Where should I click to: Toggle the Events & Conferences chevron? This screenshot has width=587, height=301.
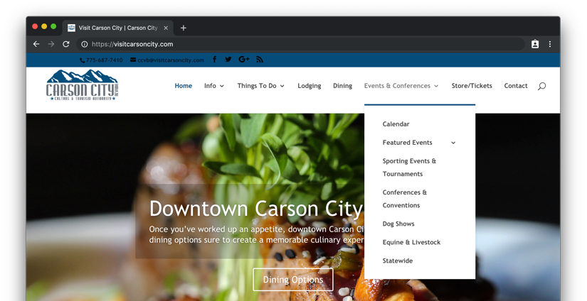click(436, 87)
